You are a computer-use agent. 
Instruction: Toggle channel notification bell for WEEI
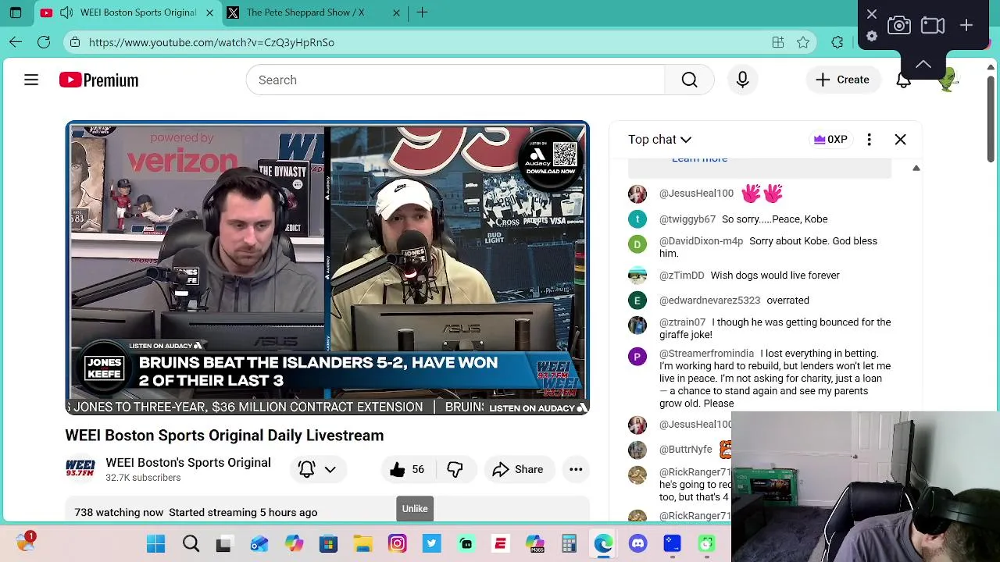pos(306,469)
